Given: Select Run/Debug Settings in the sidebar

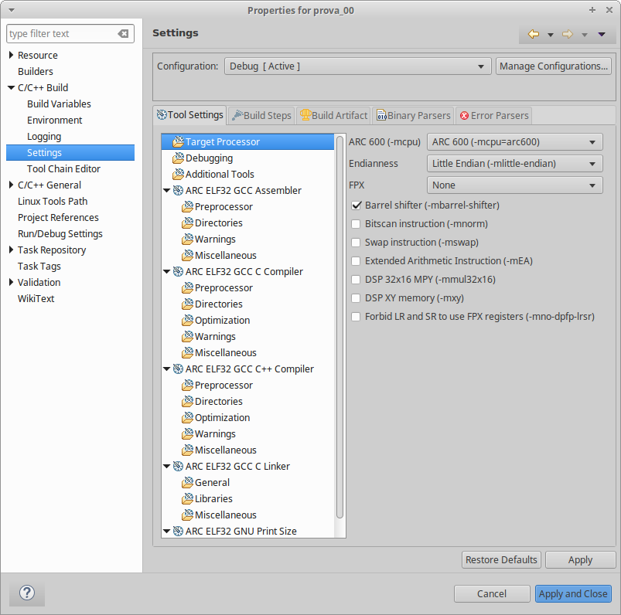Looking at the screenshot, I should 60,233.
